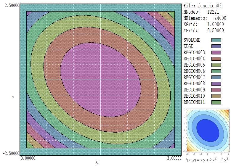Click the X axis label below the plot
This screenshot has width=231, height=166.
97,162
